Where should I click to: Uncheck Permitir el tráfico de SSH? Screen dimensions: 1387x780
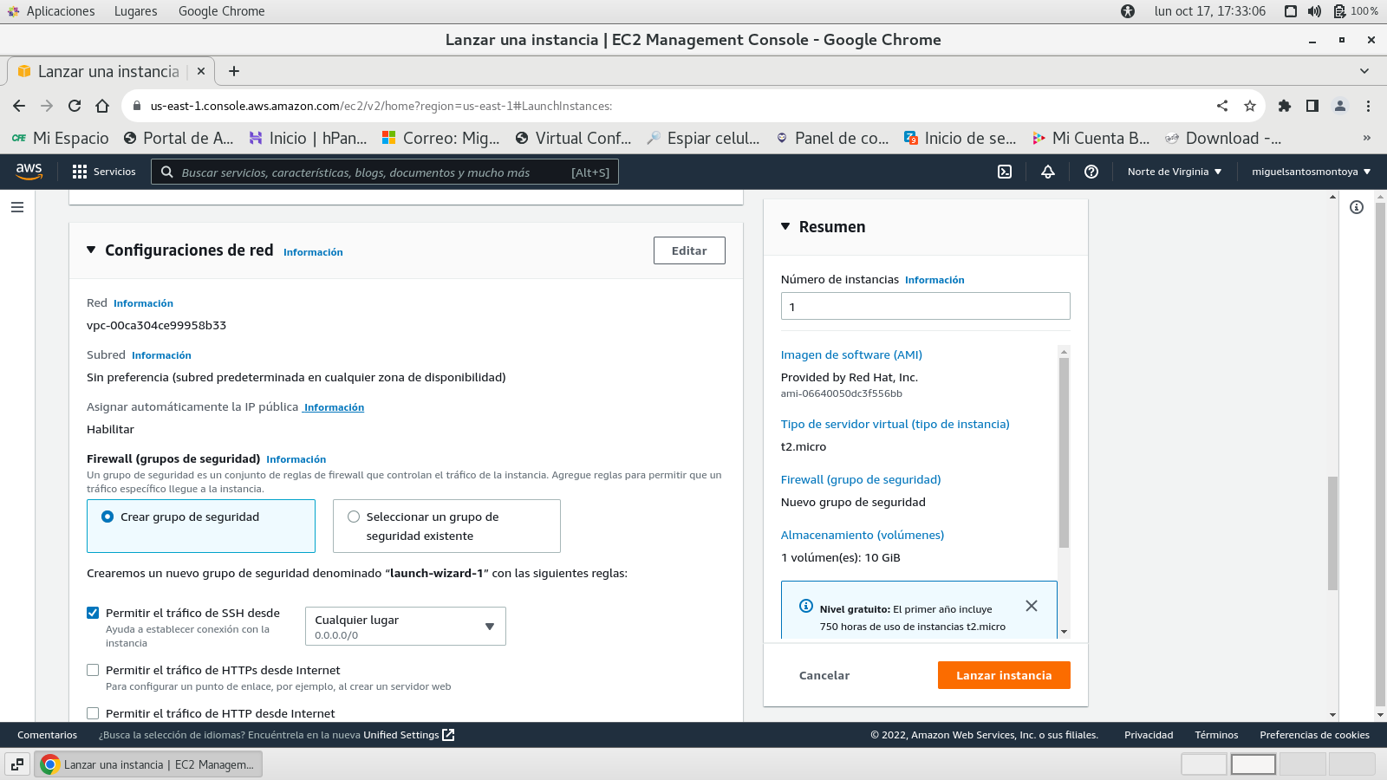(93, 613)
